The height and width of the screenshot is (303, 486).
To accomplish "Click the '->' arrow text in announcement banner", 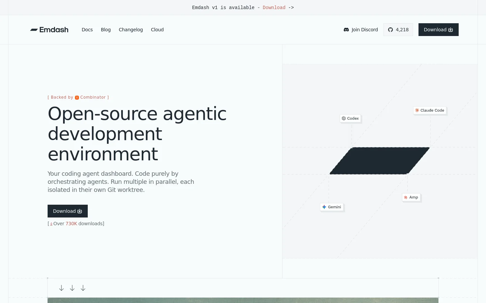I will tap(291, 7).
